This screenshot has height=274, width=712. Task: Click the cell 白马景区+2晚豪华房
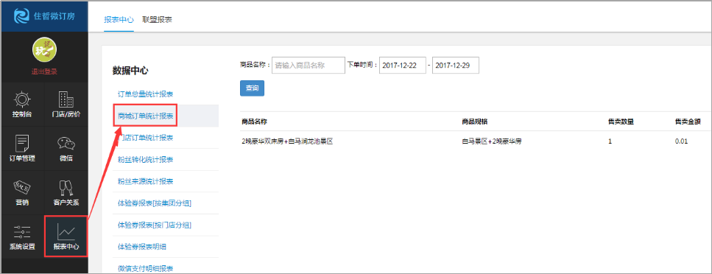[492, 141]
